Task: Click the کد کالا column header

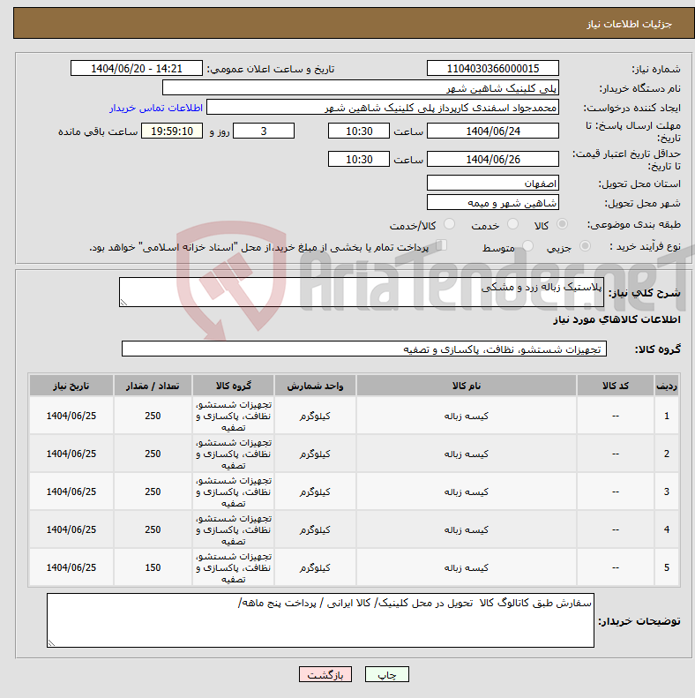Action: (616, 386)
